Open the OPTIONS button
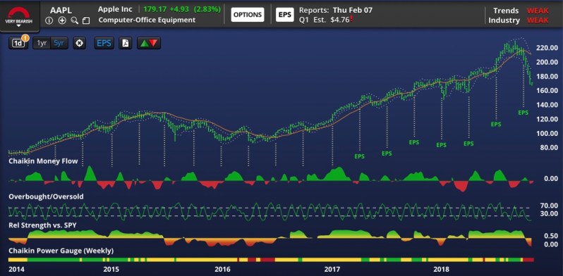The width and height of the screenshot is (563, 276). [248, 15]
